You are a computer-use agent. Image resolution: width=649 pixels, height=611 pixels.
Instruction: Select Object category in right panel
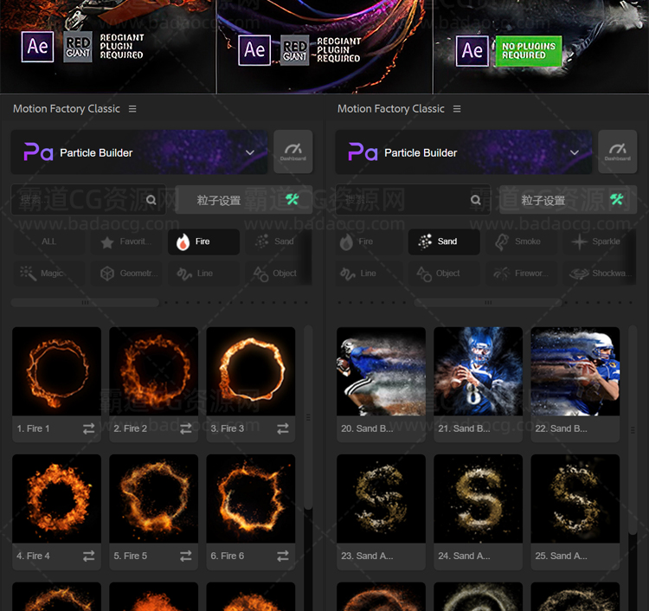point(444,273)
